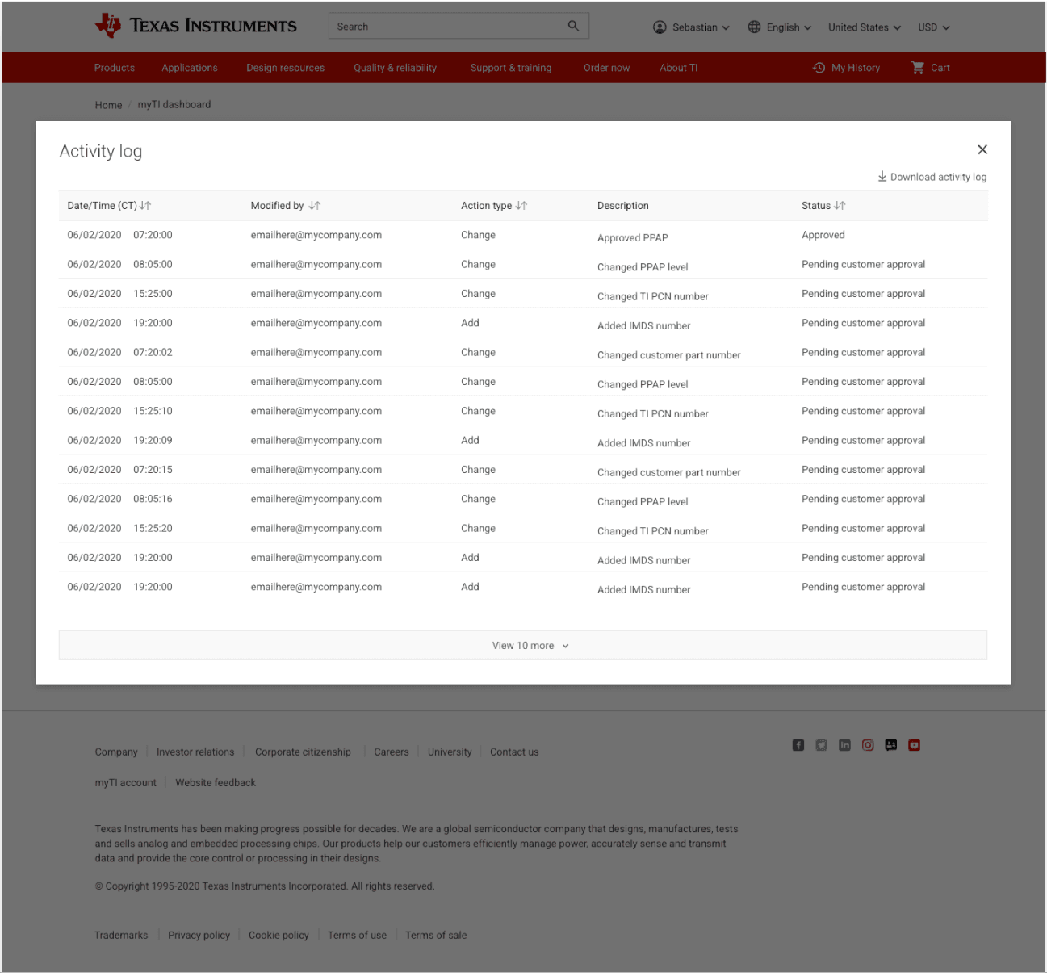
Task: Open the Twitter footer icon
Action: (x=821, y=745)
